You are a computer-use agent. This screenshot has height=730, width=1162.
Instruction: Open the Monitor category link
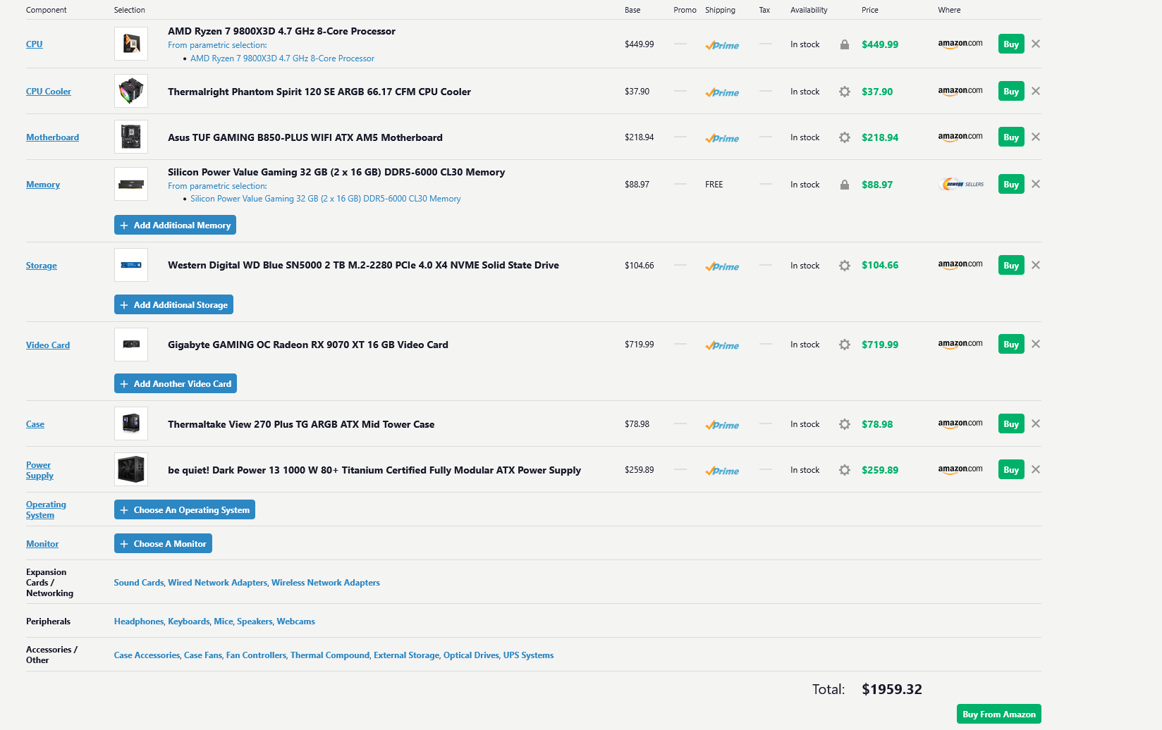pyautogui.click(x=42, y=544)
